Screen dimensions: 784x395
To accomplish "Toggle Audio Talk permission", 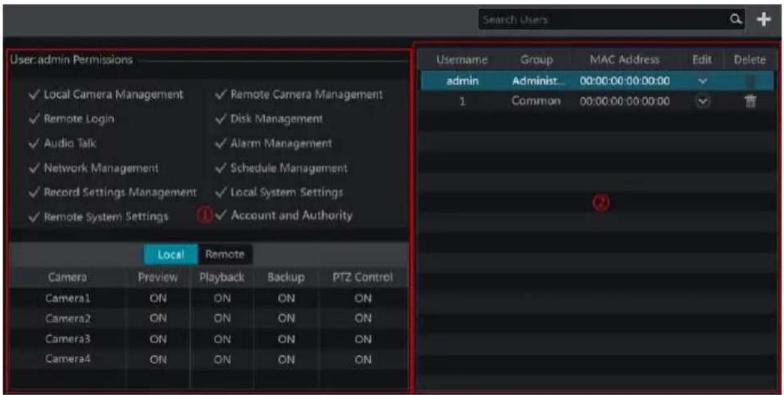I will coord(62,143).
